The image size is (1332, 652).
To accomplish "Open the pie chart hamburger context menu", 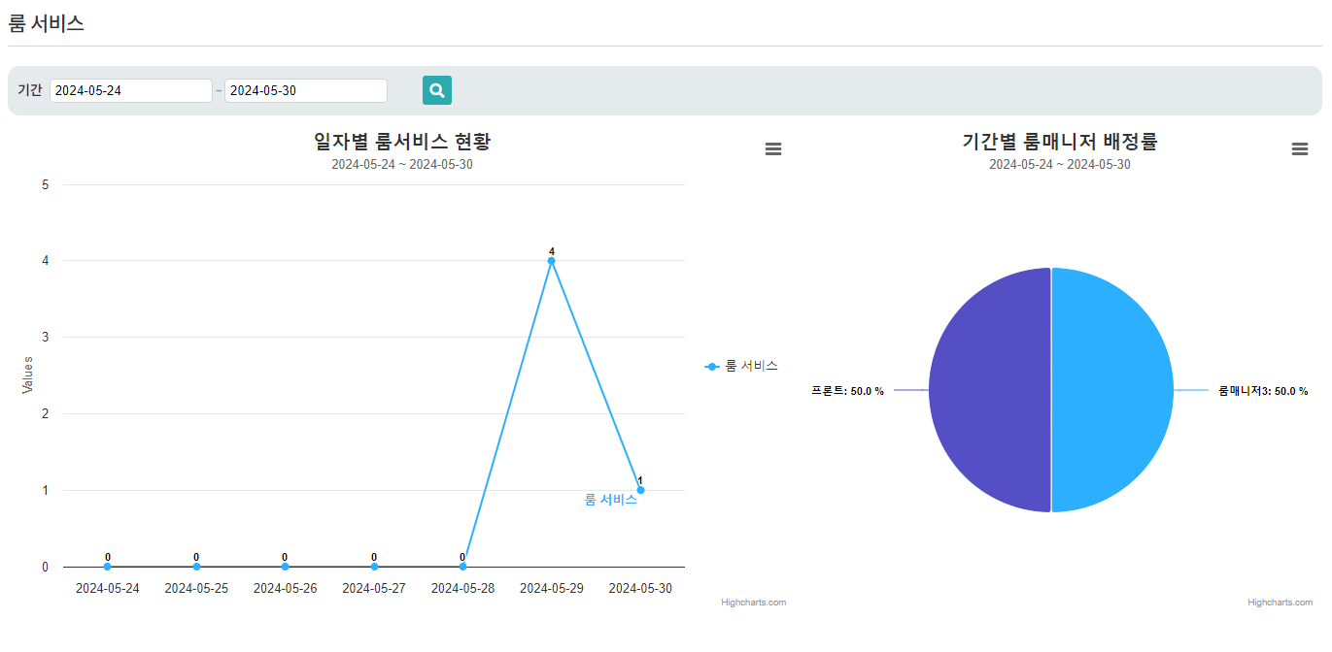I will click(1300, 148).
